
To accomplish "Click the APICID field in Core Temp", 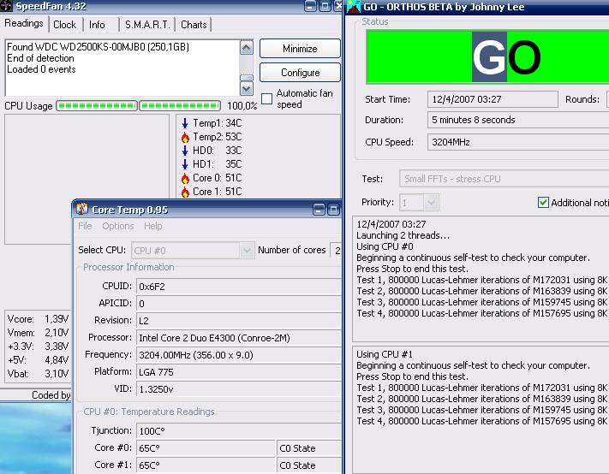I will pyautogui.click(x=239, y=304).
